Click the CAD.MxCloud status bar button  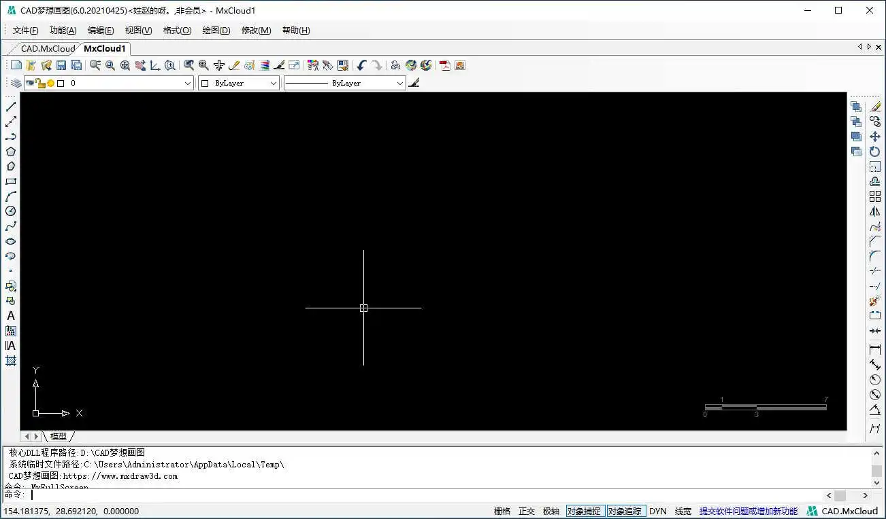point(842,511)
